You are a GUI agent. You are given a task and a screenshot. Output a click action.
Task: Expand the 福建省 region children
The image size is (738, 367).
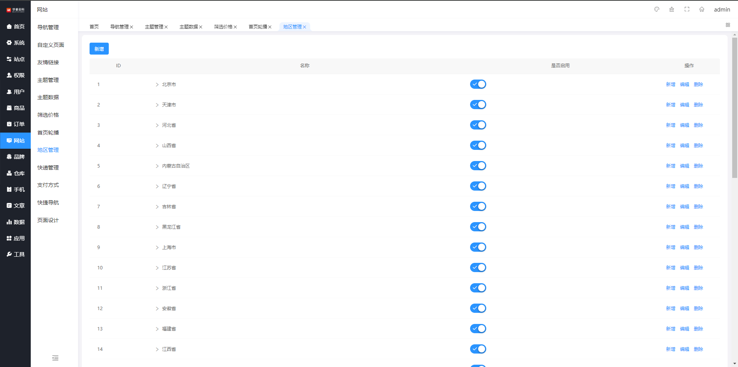(x=157, y=329)
